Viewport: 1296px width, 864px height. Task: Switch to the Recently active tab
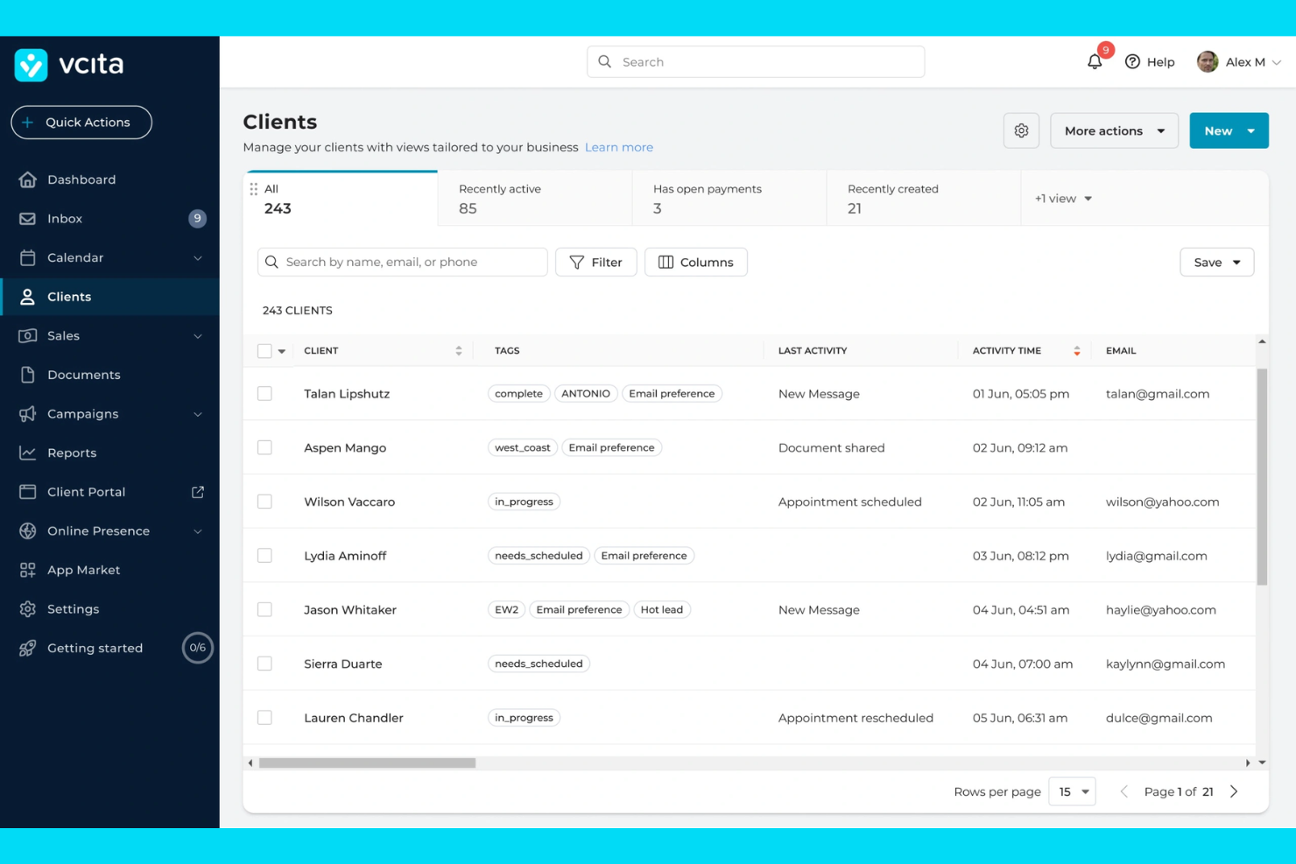[x=499, y=198]
